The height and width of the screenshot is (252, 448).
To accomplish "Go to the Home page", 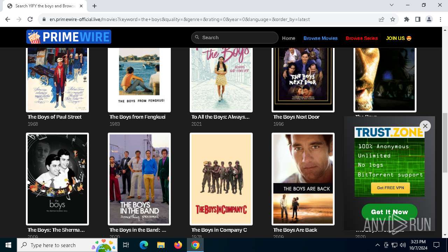I will tap(289, 38).
